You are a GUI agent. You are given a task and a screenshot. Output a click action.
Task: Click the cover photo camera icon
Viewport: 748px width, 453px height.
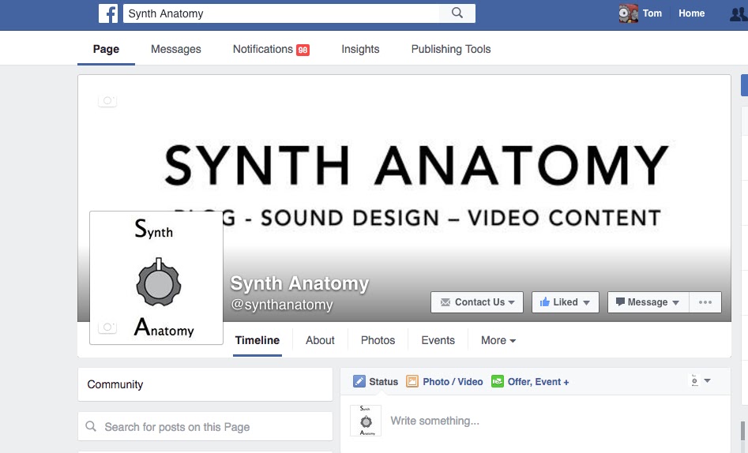pyautogui.click(x=107, y=100)
